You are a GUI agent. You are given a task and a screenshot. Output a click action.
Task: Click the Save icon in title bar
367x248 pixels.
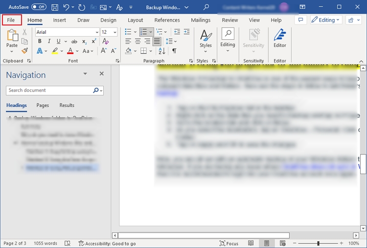55,7
